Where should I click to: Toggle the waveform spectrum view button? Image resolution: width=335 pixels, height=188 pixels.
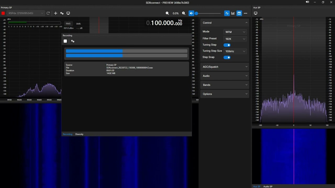(227, 13)
